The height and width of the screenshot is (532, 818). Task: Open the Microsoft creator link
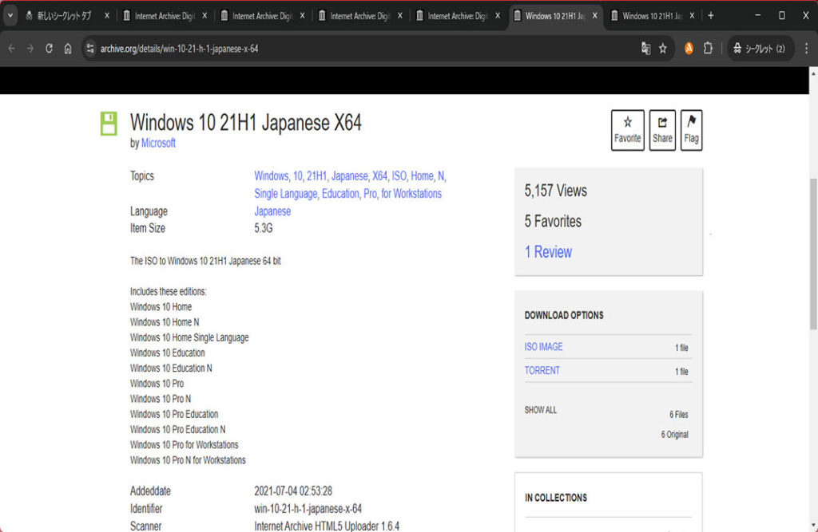[x=158, y=144]
